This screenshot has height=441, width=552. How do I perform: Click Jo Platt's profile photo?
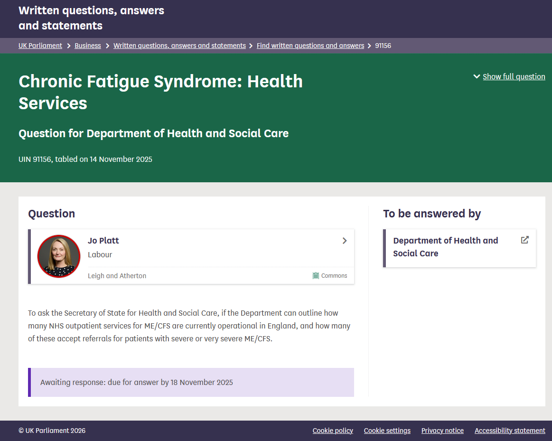[59, 256]
